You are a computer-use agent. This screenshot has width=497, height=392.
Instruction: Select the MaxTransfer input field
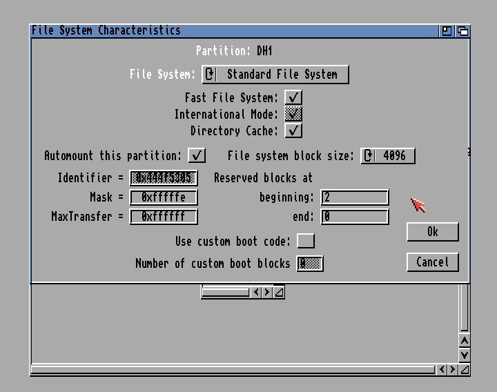(x=164, y=217)
